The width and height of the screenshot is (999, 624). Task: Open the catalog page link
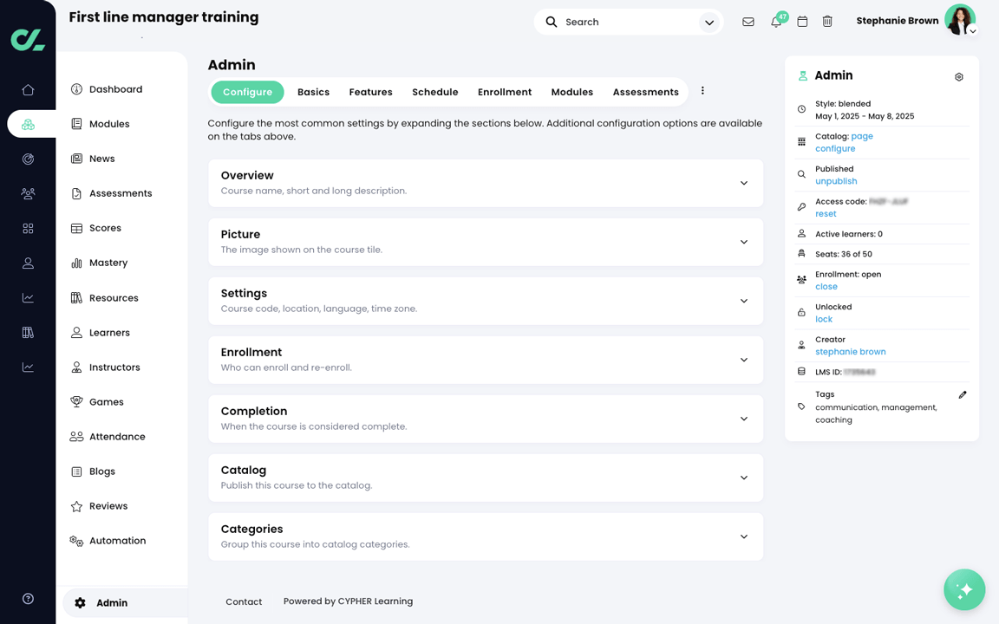coord(862,136)
